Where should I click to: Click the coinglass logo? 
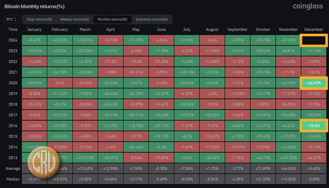pos(307,6)
